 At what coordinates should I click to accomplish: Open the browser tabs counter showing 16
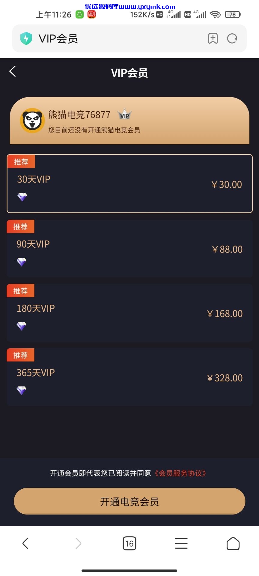pos(129,543)
